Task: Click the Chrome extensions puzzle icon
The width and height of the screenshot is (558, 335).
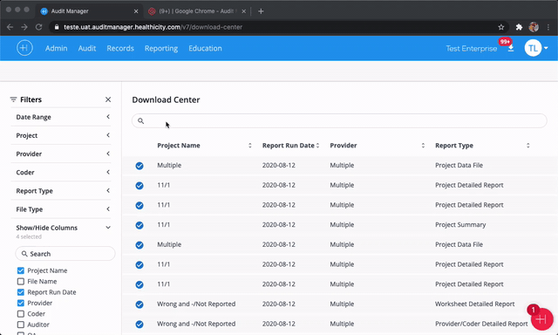Action: click(x=519, y=27)
